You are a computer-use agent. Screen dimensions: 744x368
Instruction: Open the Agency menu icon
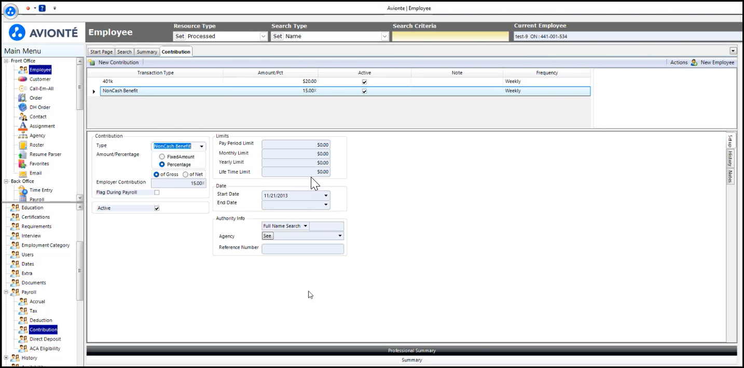tap(23, 135)
